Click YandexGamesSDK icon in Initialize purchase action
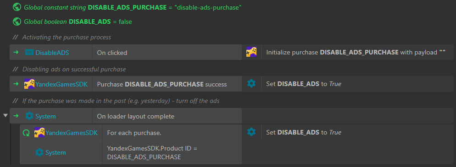 251,52
